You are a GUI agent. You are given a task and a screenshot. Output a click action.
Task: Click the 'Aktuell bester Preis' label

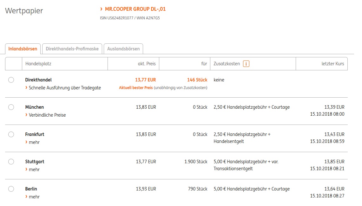(136, 88)
